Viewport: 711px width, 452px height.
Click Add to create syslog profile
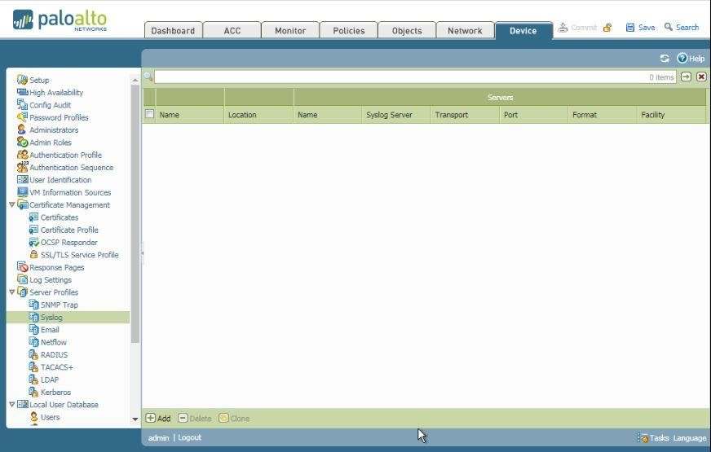pos(158,419)
